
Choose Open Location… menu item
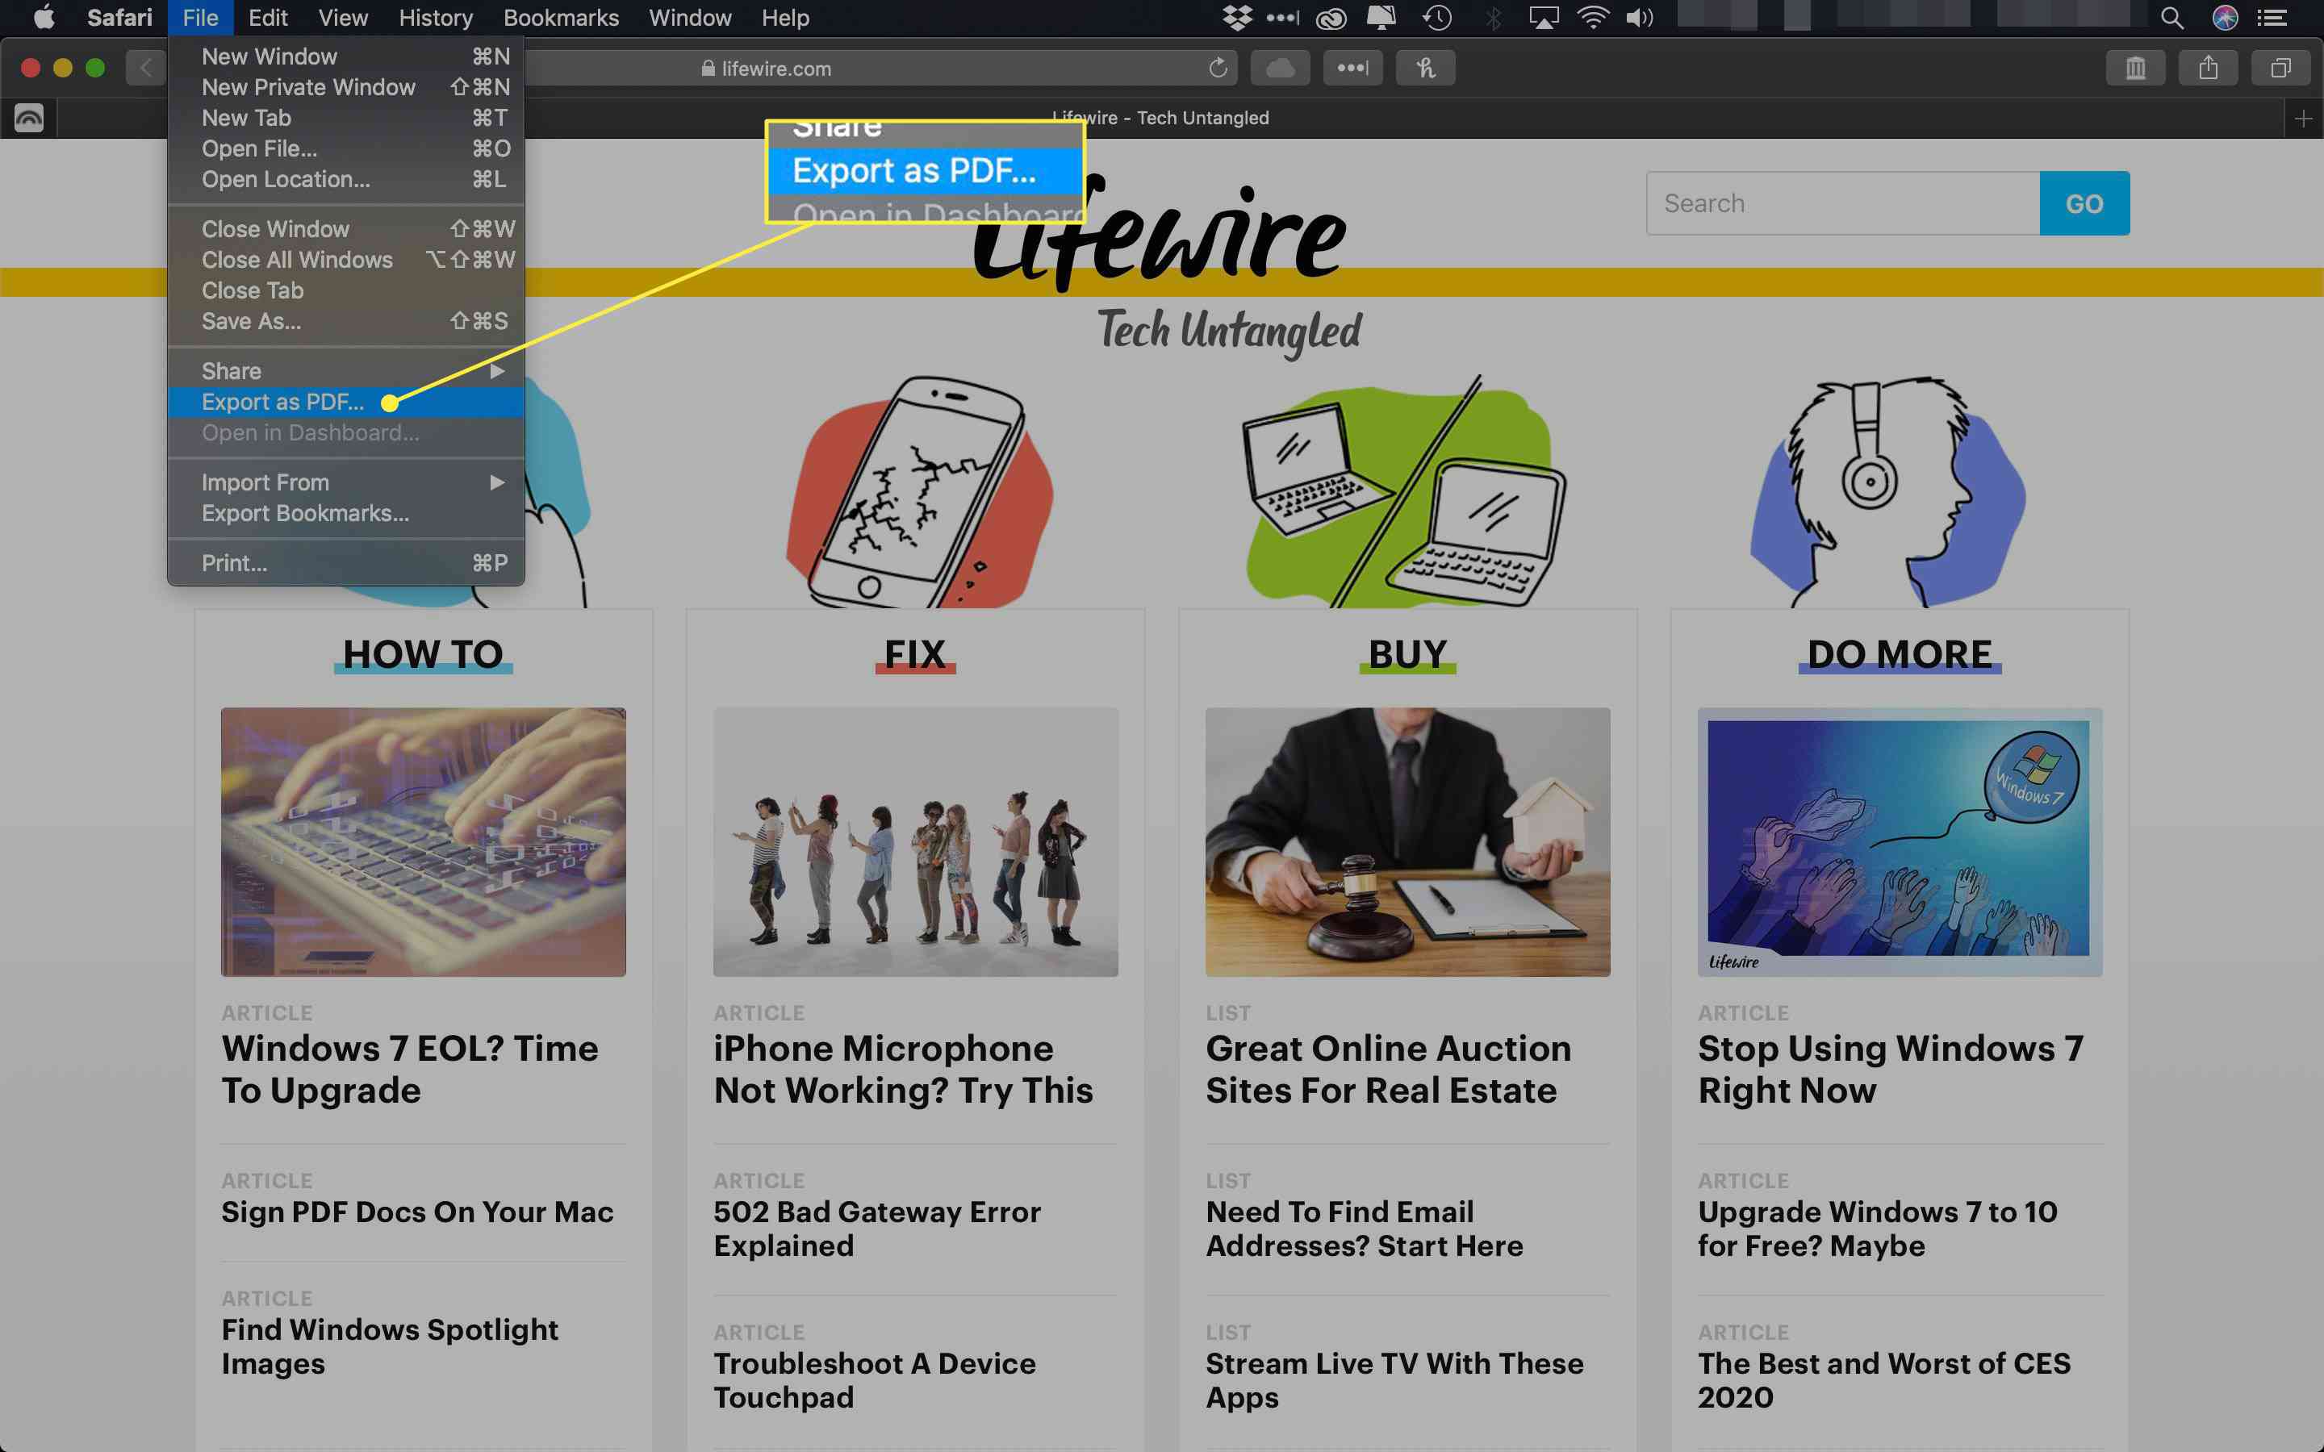[345, 180]
